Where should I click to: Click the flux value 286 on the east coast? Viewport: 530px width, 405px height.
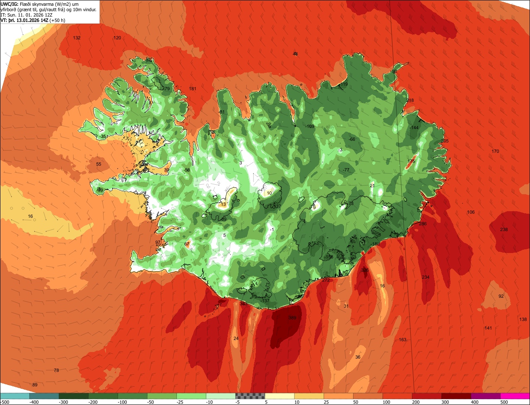(423, 224)
